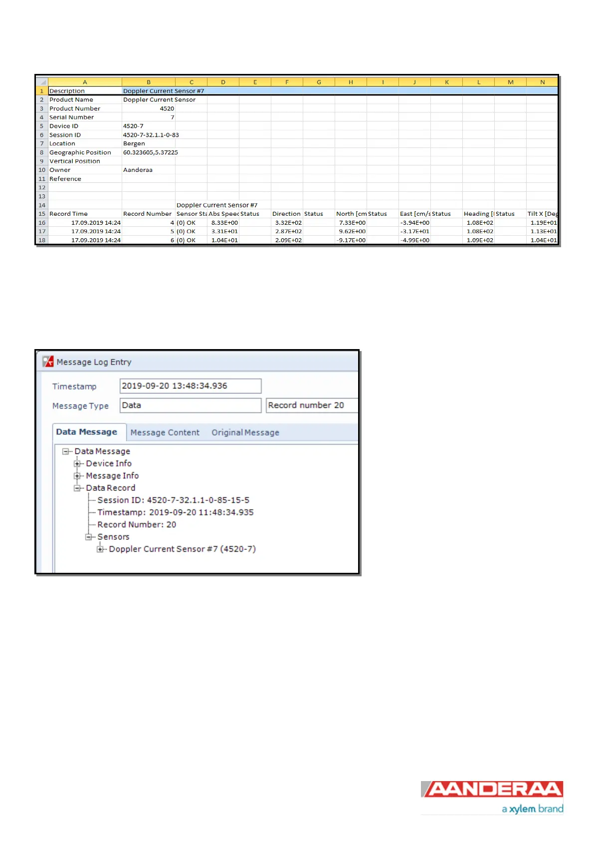Expand Doppler Current Sensor #7 (4520-7) node
The image size is (594, 841).
100,549
